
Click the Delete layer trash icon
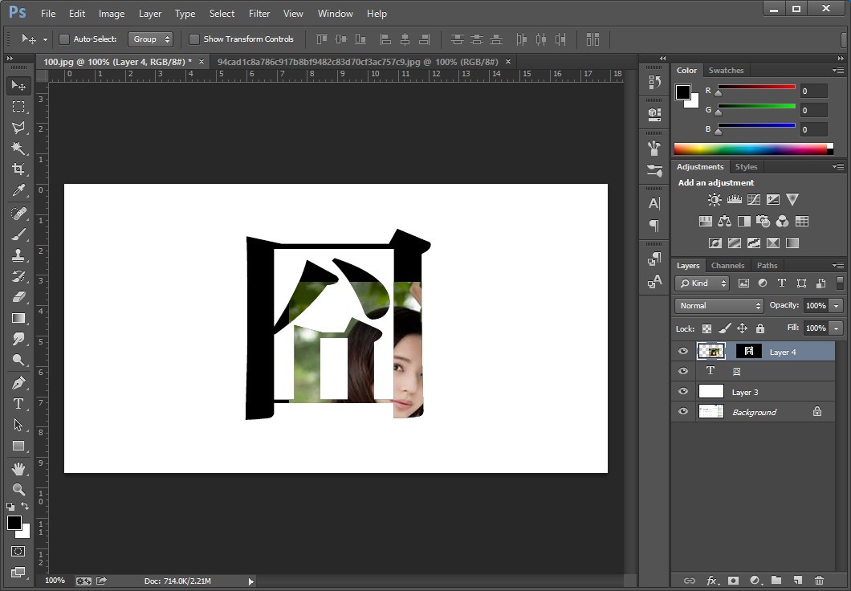click(819, 580)
